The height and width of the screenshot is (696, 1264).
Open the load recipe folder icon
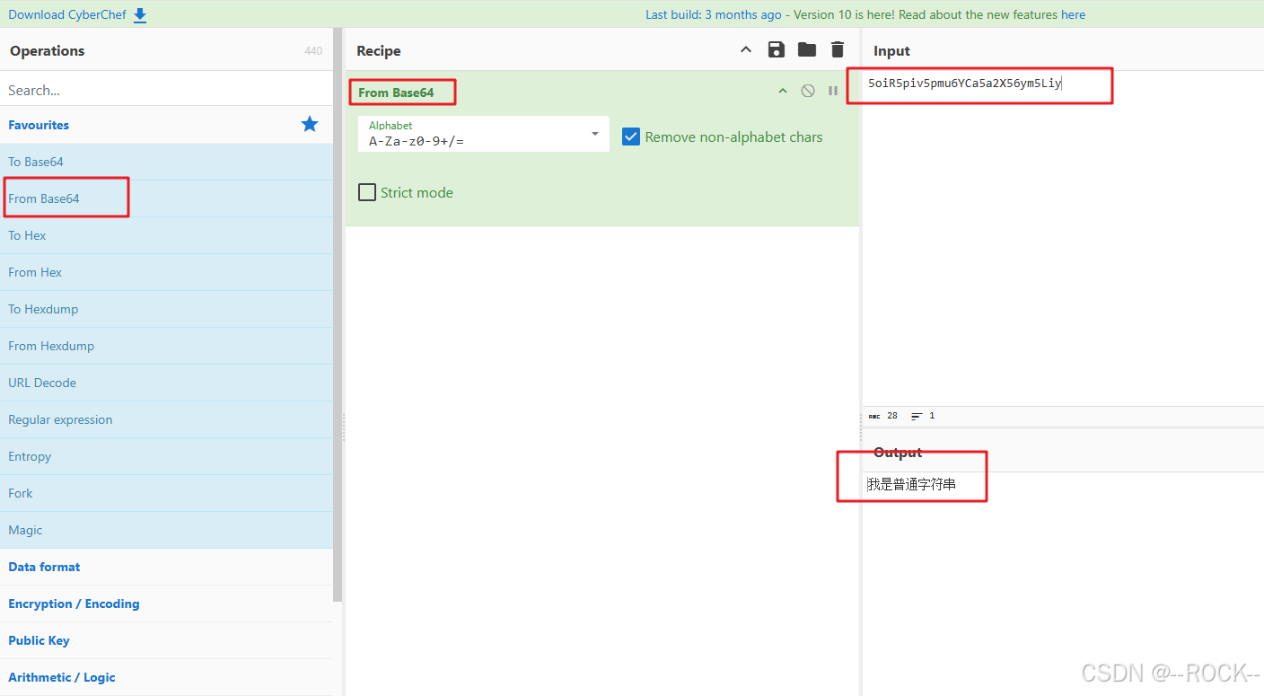click(x=806, y=49)
